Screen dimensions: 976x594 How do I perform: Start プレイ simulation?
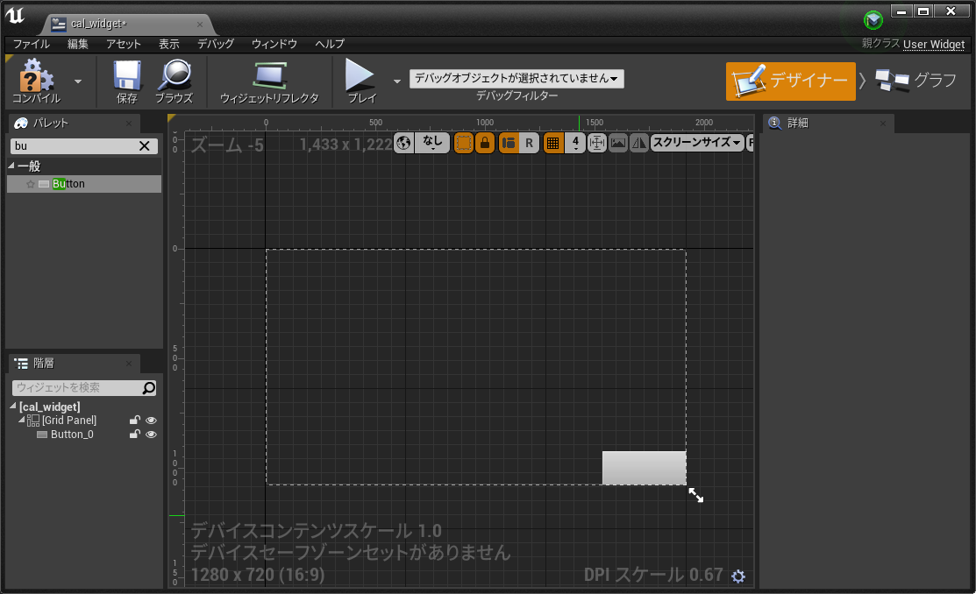point(361,81)
